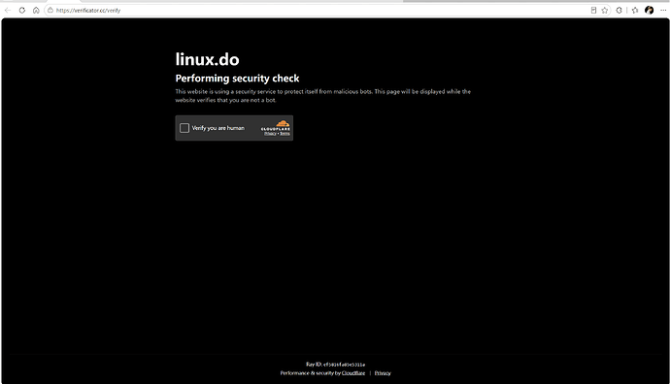Open the reading view icon in address bar

tap(593, 11)
